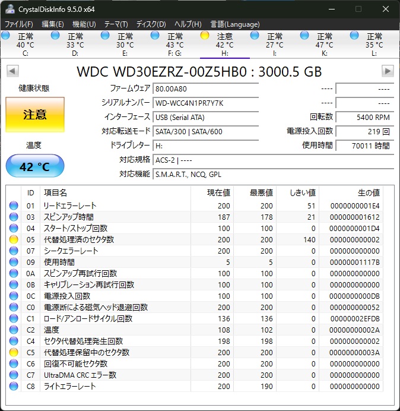Viewport: 400px width, 411px height.
Task: Click the features field S.M.A.R.T., NCQ, GPL
Action: click(x=273, y=174)
